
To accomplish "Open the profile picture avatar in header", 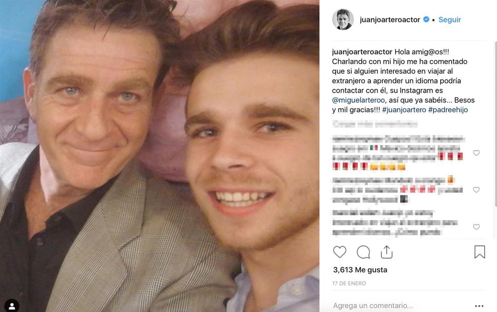I will point(343,19).
